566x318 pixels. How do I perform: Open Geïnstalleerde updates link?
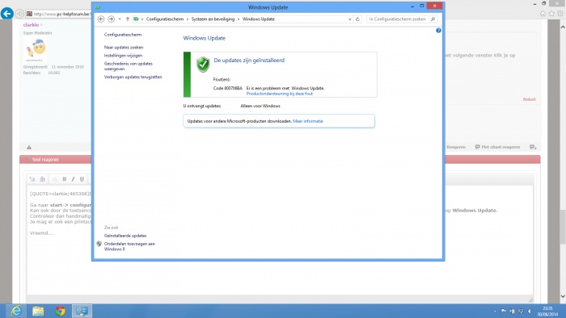(x=125, y=236)
